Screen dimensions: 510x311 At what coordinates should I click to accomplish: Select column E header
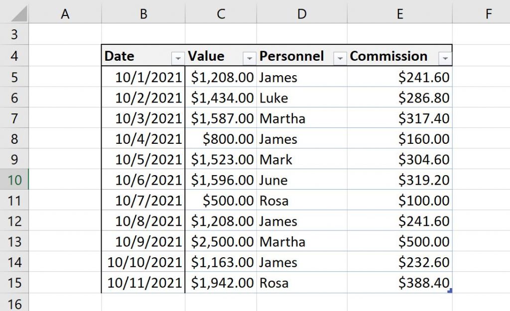point(399,13)
